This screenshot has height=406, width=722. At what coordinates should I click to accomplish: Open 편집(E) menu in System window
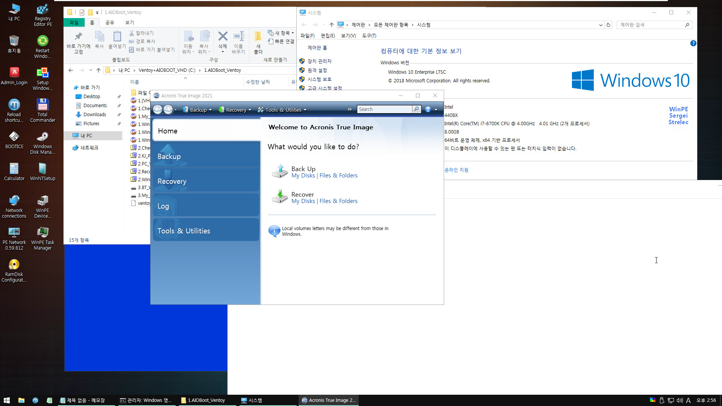pyautogui.click(x=328, y=36)
